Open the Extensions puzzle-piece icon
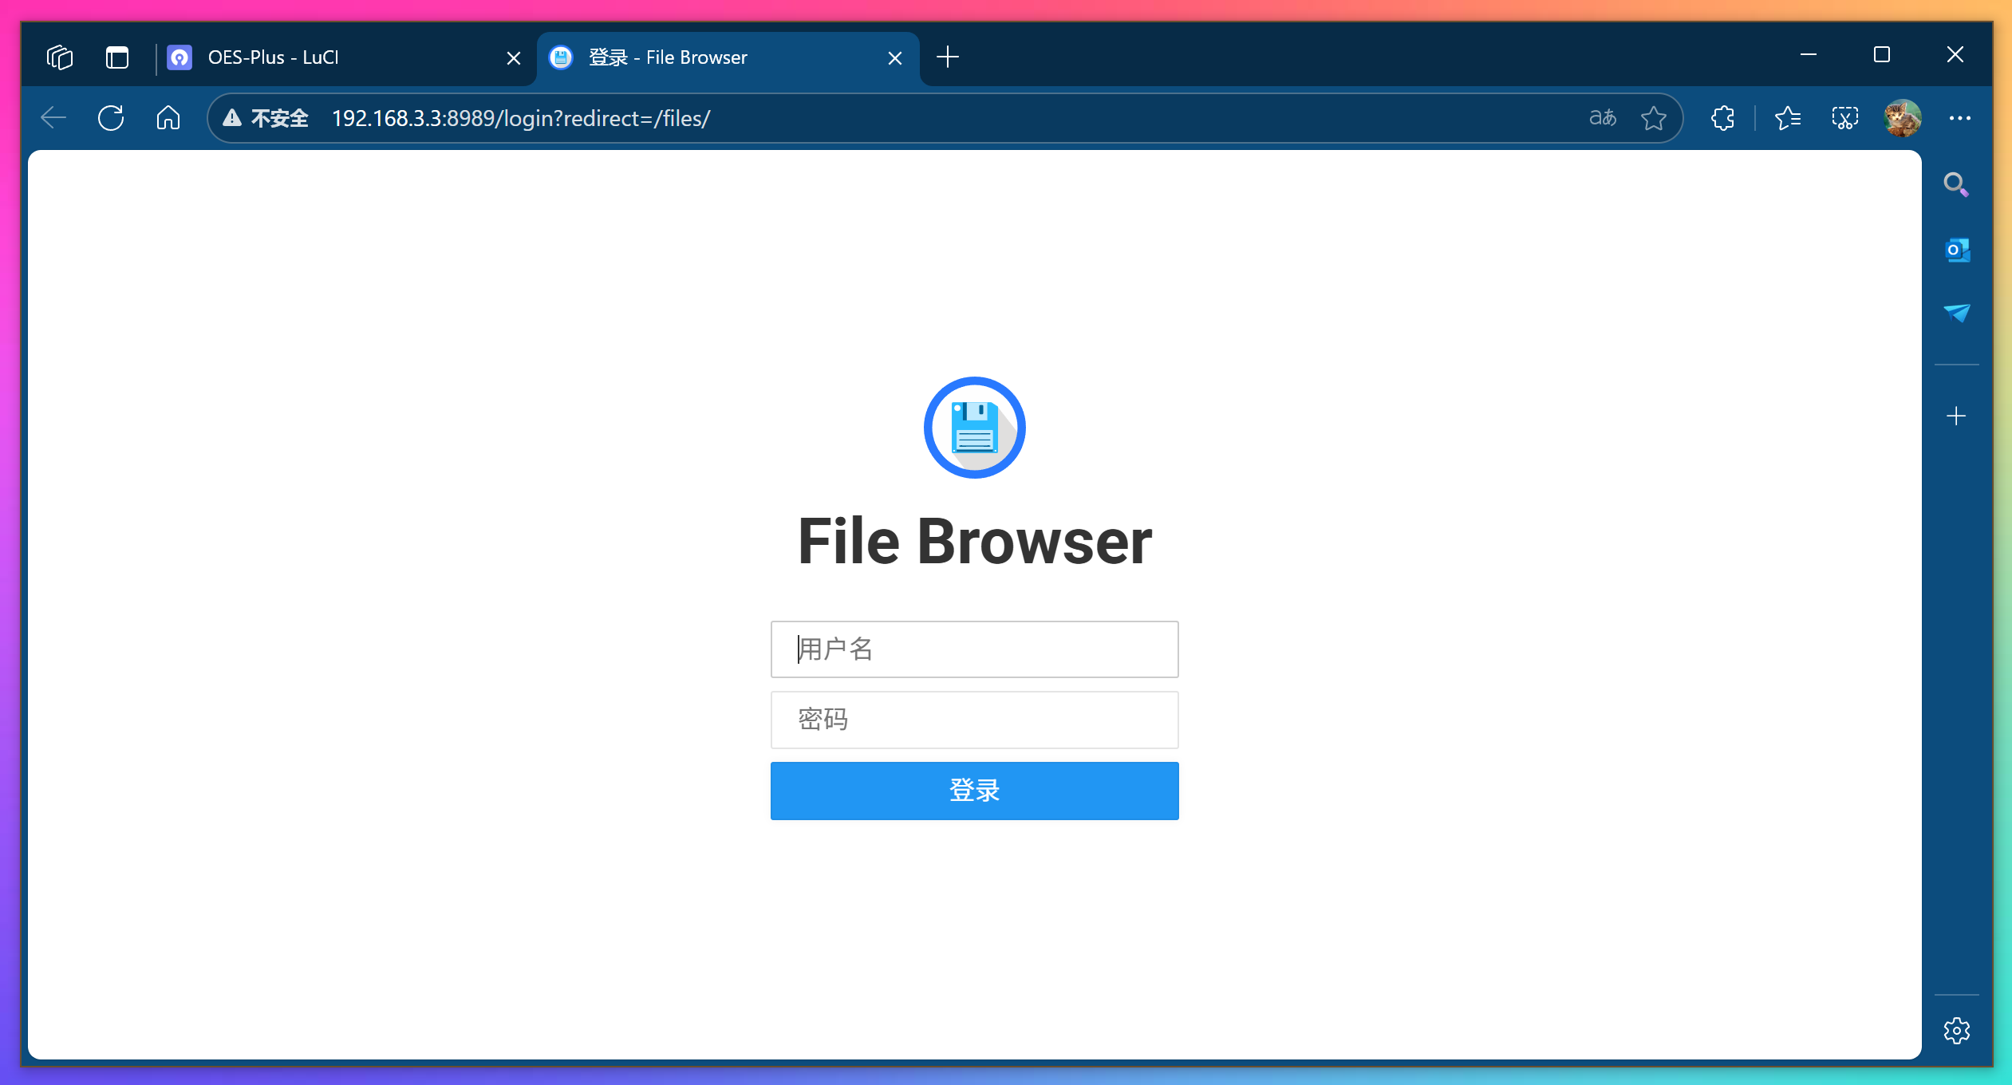 (x=1722, y=118)
